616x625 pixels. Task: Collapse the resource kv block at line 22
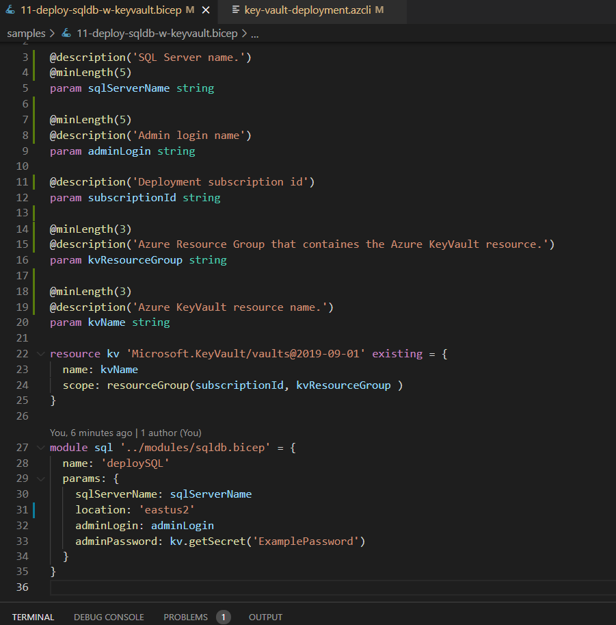[40, 354]
